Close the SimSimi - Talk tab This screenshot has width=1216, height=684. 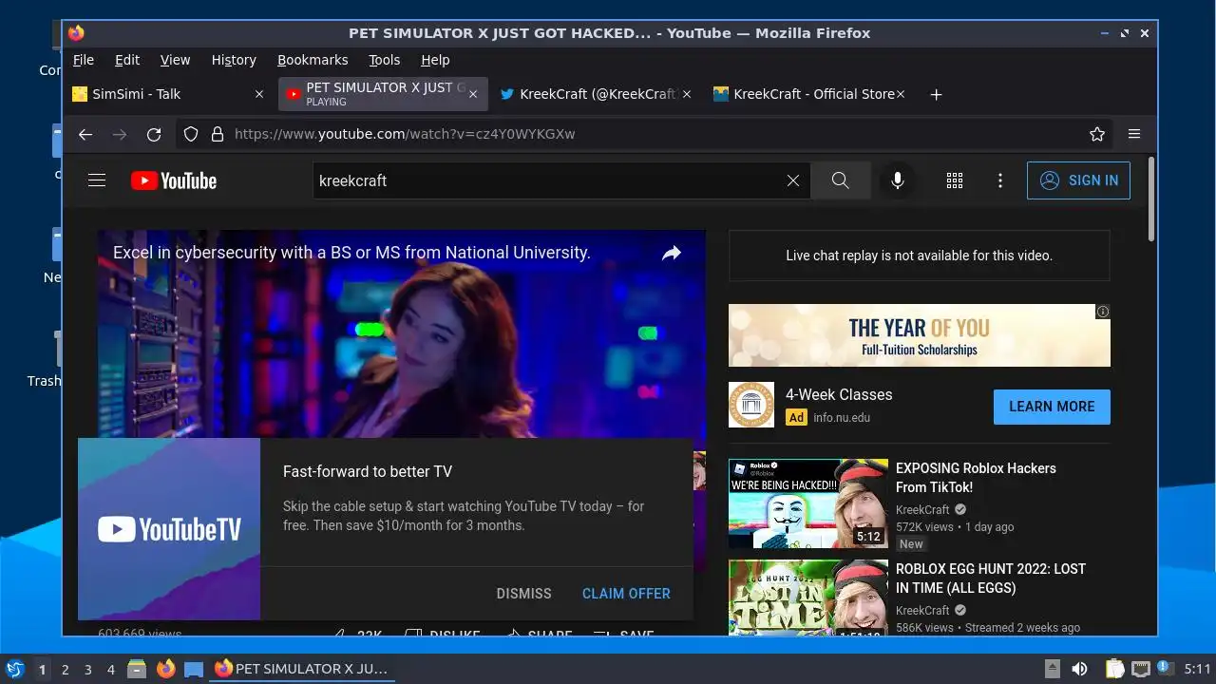click(259, 94)
